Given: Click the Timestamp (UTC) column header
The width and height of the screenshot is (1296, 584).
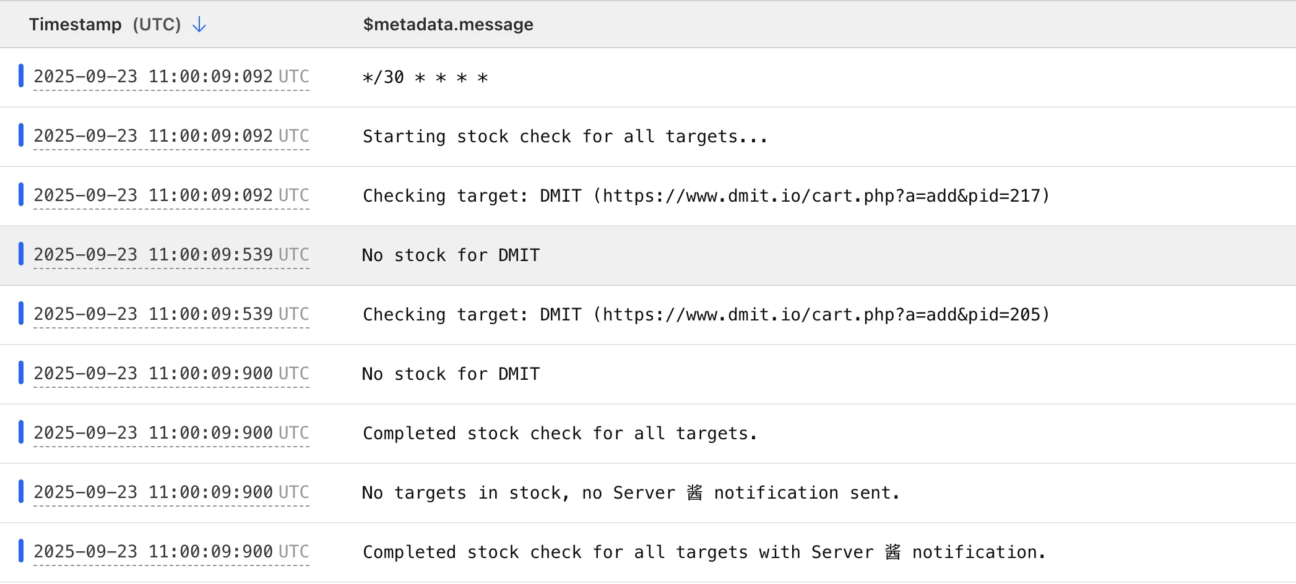Looking at the screenshot, I should pos(105,25).
